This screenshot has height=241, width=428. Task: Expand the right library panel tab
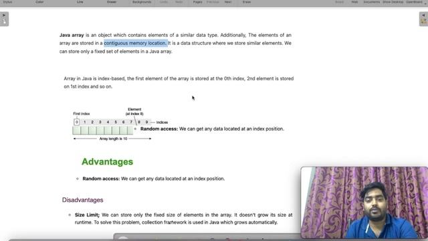[423, 19]
